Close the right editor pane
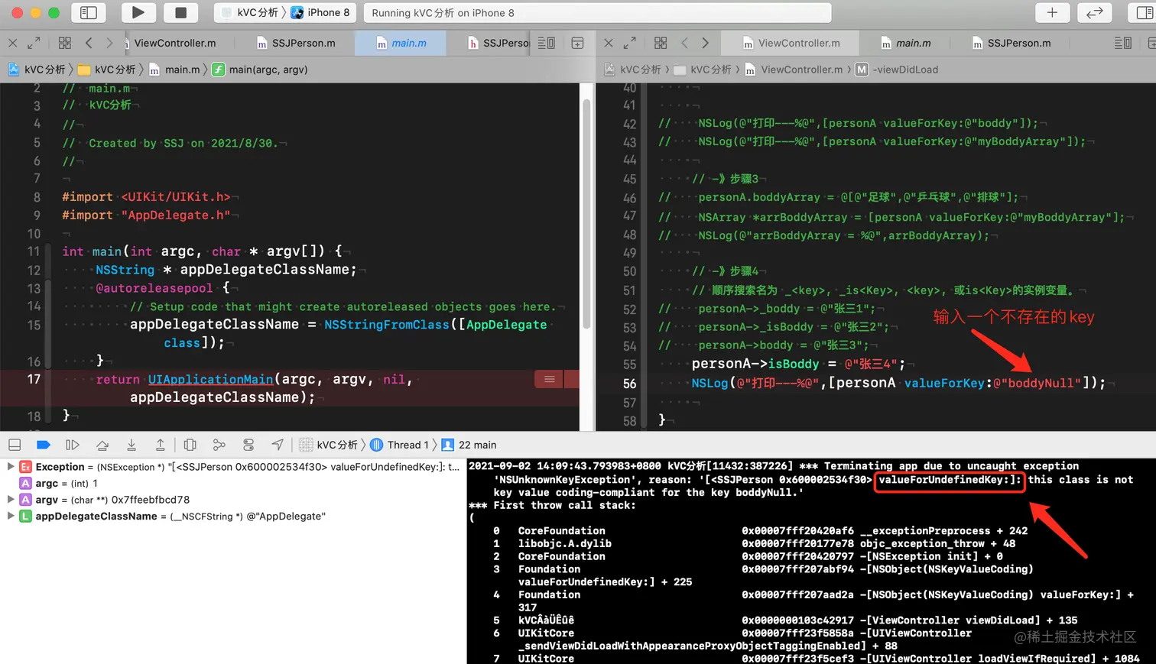The height and width of the screenshot is (664, 1156). pos(609,43)
